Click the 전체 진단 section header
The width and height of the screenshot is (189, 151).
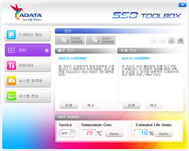pos(150,51)
